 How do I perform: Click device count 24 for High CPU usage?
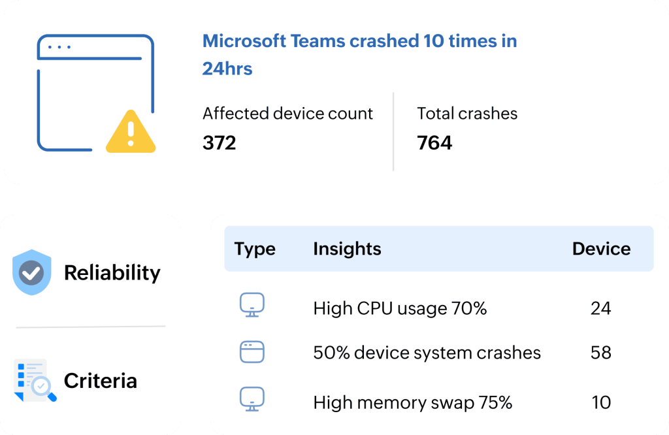pyautogui.click(x=601, y=308)
